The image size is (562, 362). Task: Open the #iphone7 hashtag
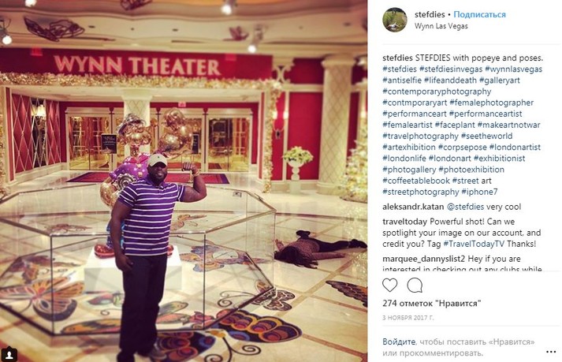[x=479, y=192]
